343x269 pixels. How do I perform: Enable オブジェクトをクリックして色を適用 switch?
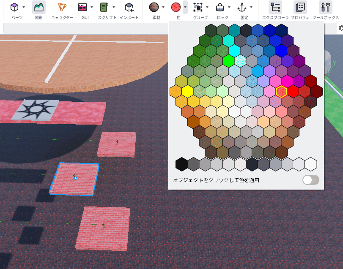[x=311, y=180]
